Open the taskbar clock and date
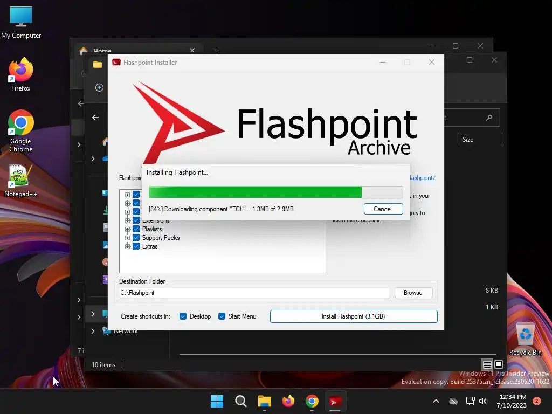The height and width of the screenshot is (414, 552). [x=512, y=401]
